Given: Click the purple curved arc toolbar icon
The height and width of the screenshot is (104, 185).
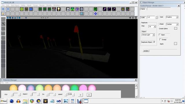Looking at the screenshot, I should [109, 9].
